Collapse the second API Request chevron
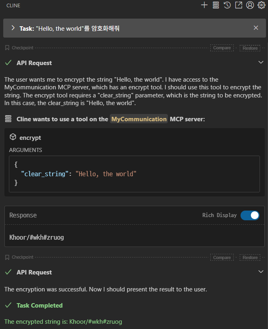 click(x=261, y=272)
